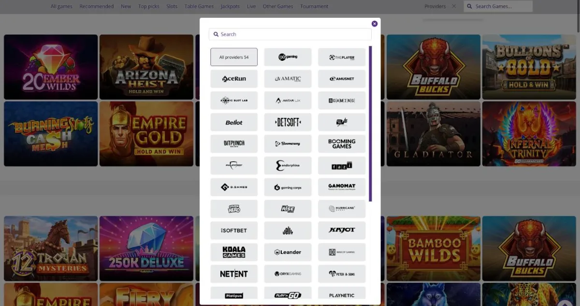Image resolution: width=580 pixels, height=306 pixels.
Task: Select the Rise provider logo
Action: [288, 209]
